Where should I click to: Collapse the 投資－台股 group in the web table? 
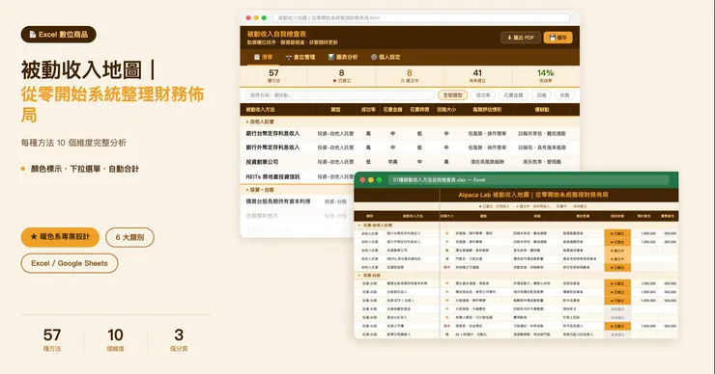point(247,190)
